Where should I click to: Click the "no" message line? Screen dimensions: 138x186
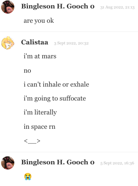tap(27, 71)
